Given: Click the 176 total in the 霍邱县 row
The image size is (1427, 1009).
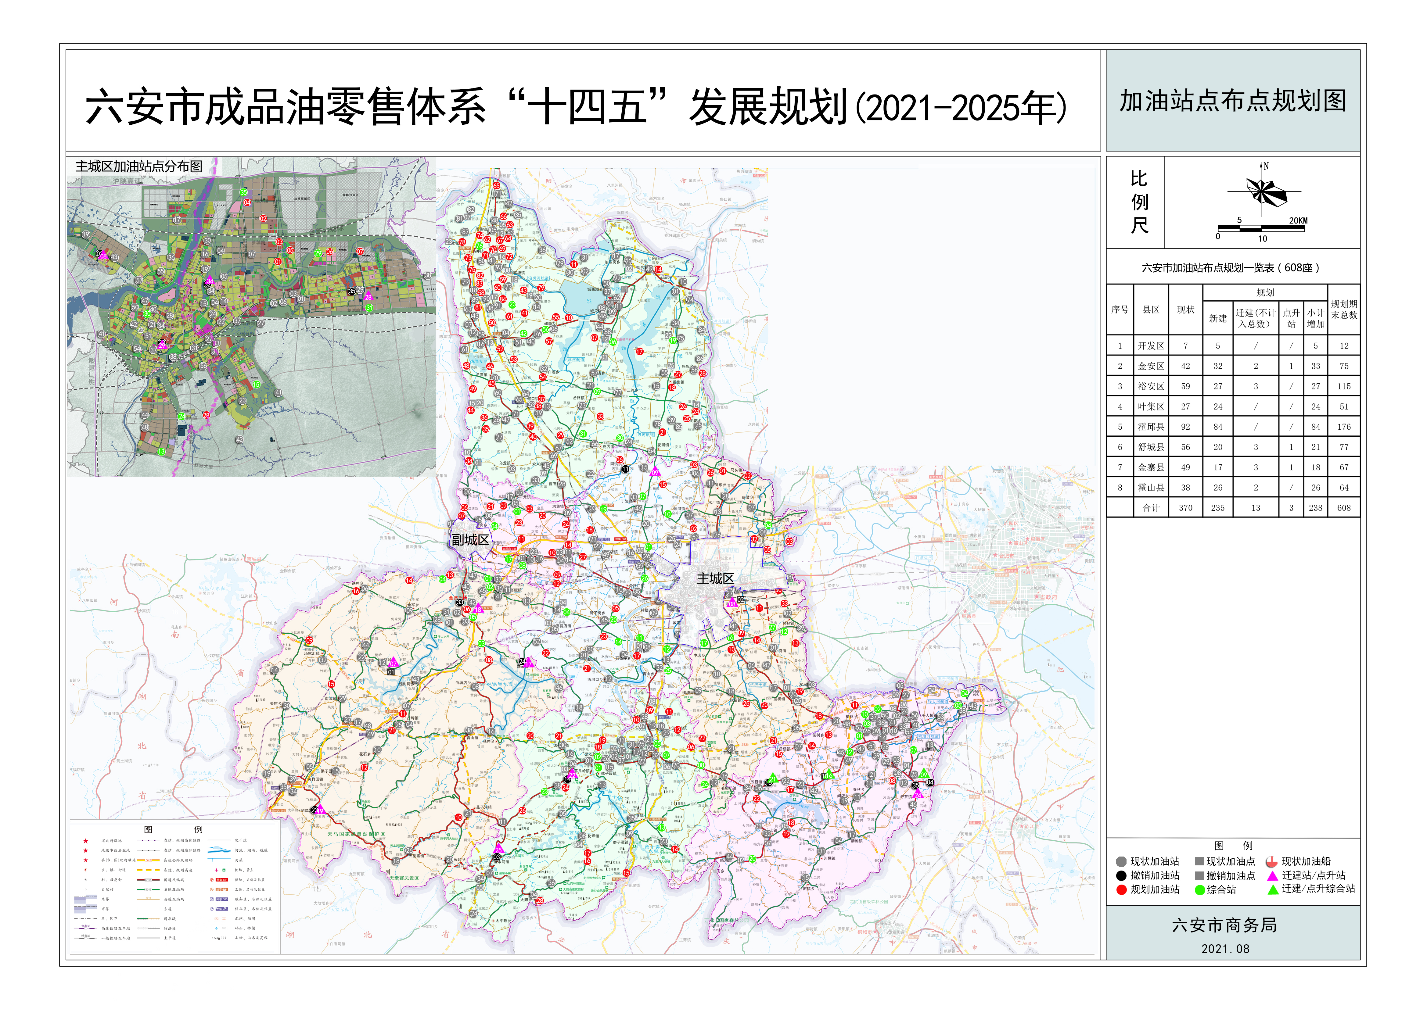Looking at the screenshot, I should (1344, 427).
